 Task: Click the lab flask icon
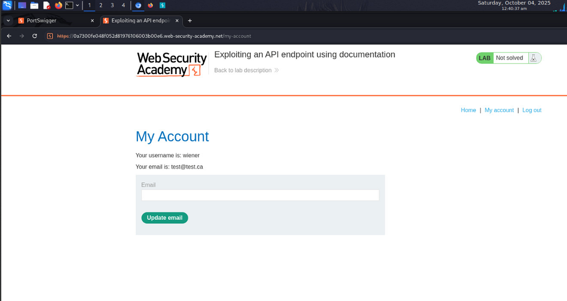[x=533, y=58]
